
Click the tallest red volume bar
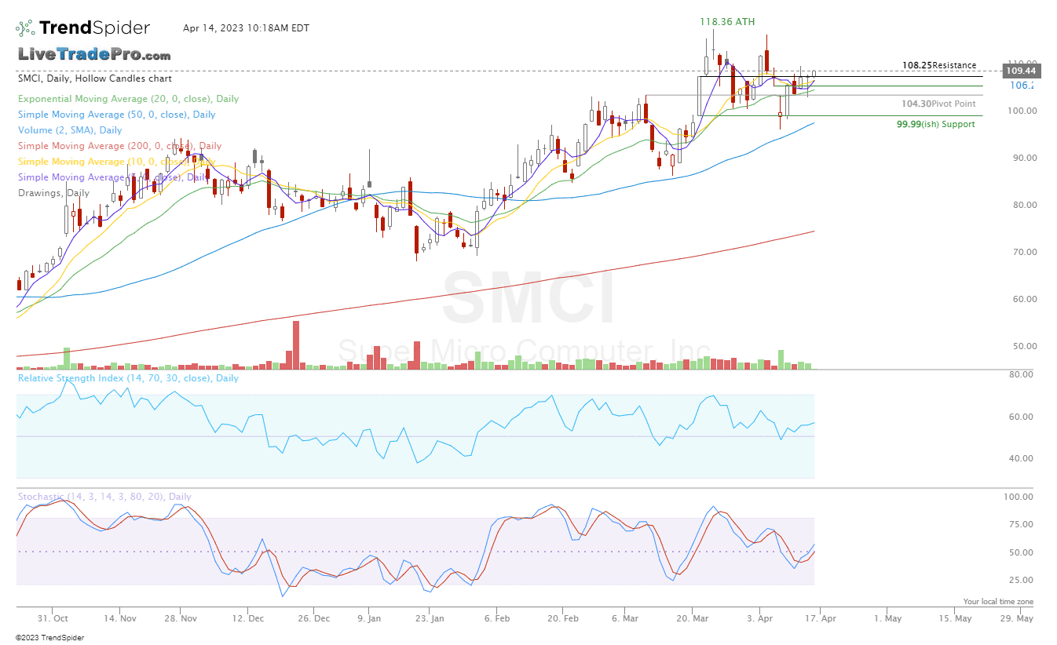click(x=296, y=344)
